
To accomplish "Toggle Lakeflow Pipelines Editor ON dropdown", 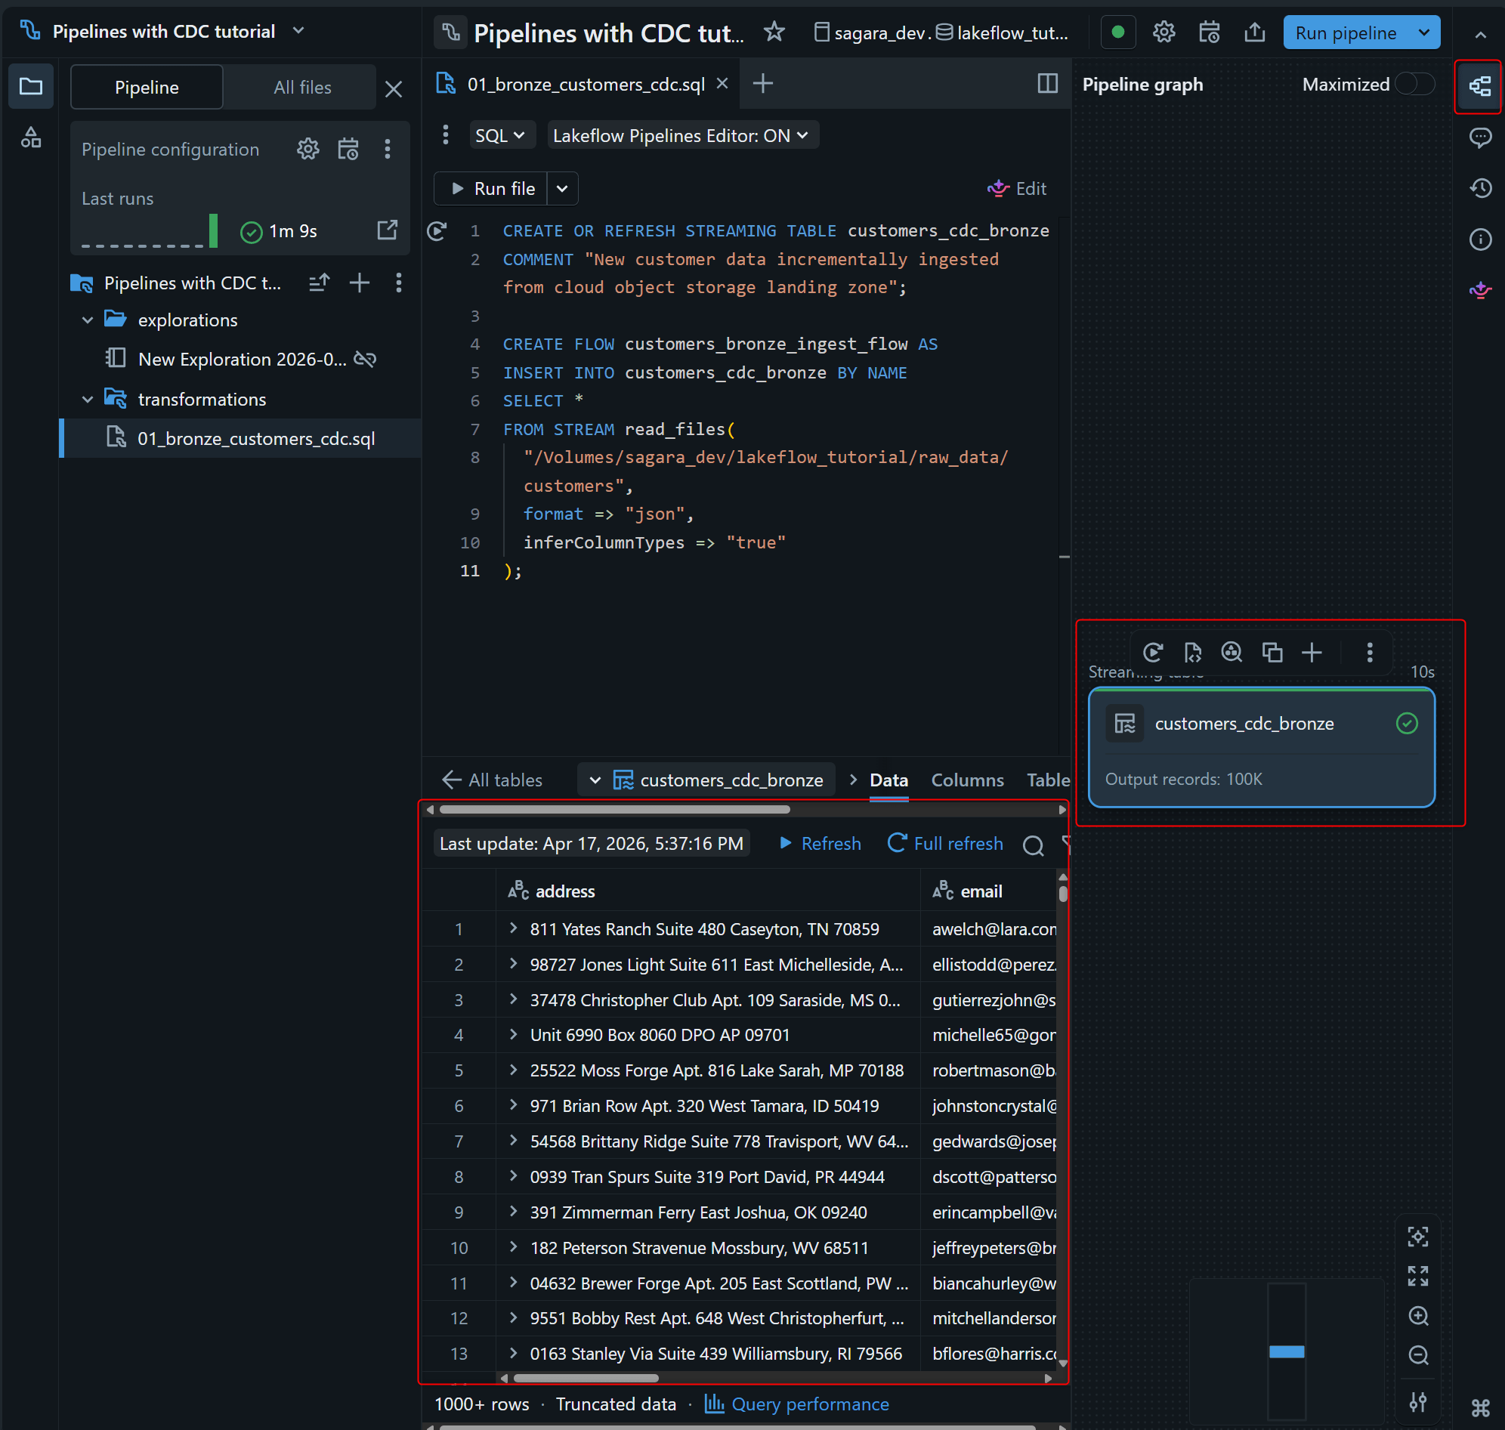I will (x=681, y=136).
